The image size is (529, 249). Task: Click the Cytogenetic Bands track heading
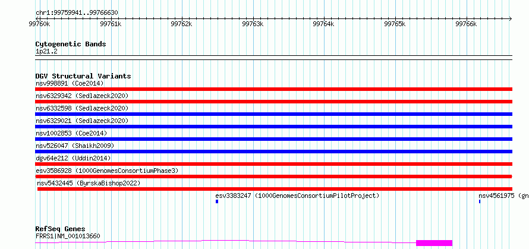point(71,44)
